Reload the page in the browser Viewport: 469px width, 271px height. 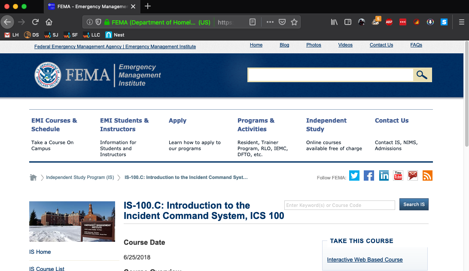[35, 22]
